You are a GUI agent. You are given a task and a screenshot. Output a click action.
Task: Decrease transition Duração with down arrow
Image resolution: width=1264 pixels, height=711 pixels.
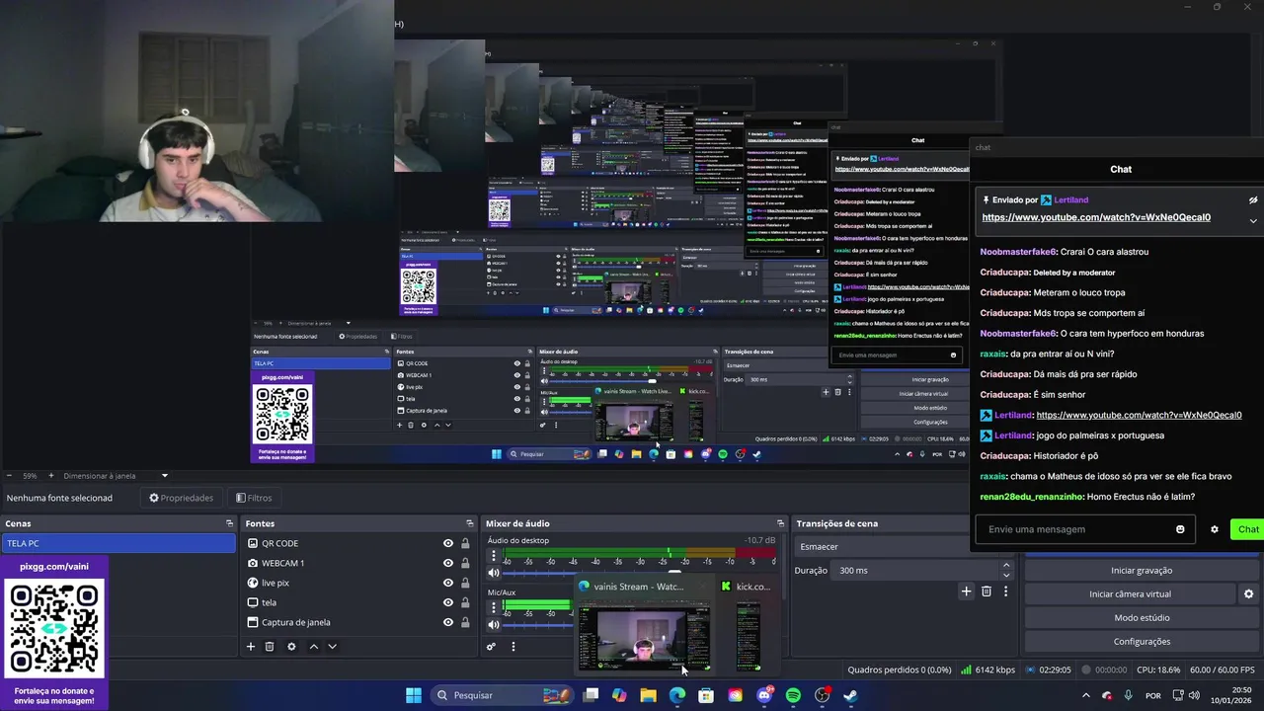point(1006,576)
